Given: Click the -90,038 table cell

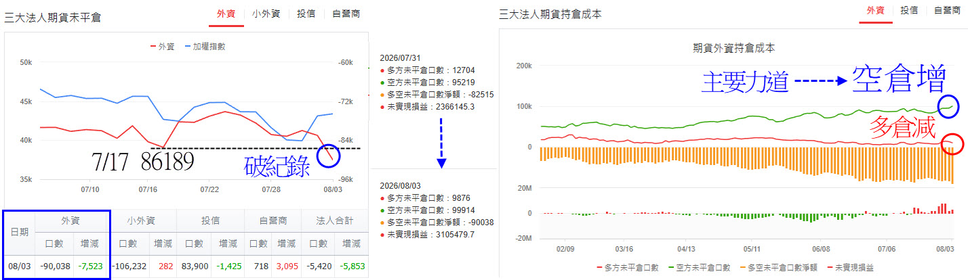Looking at the screenshot, I should 55,266.
